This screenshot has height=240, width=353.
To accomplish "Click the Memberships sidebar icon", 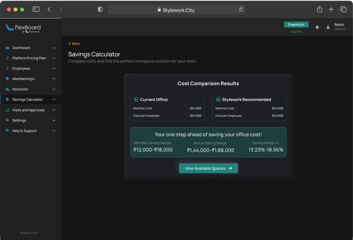I will click(x=7, y=79).
